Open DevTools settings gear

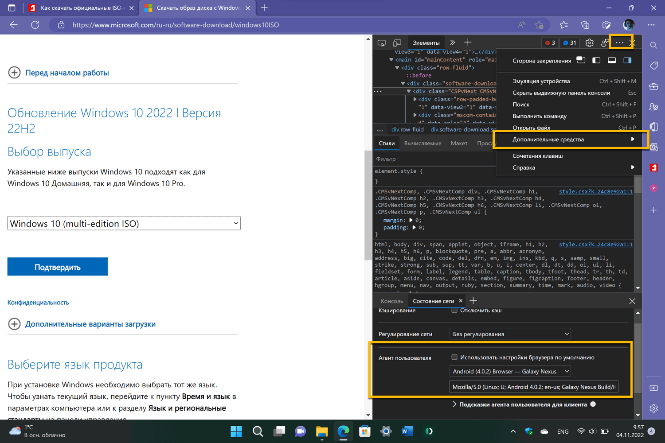589,43
